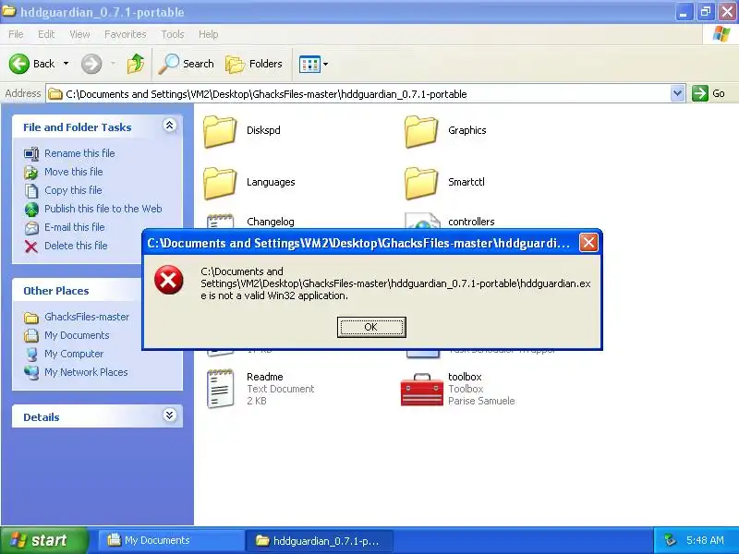Click the disabled Forward arrow icon
739x554 pixels.
click(x=91, y=64)
